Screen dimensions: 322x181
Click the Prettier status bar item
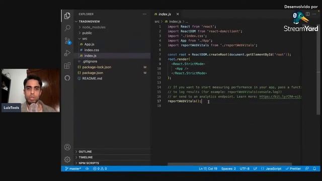(x=293, y=169)
